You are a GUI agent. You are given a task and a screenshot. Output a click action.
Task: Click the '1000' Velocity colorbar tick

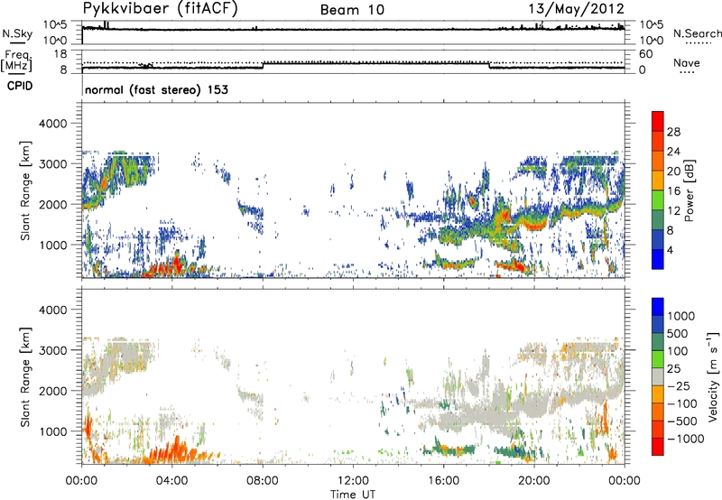681,316
